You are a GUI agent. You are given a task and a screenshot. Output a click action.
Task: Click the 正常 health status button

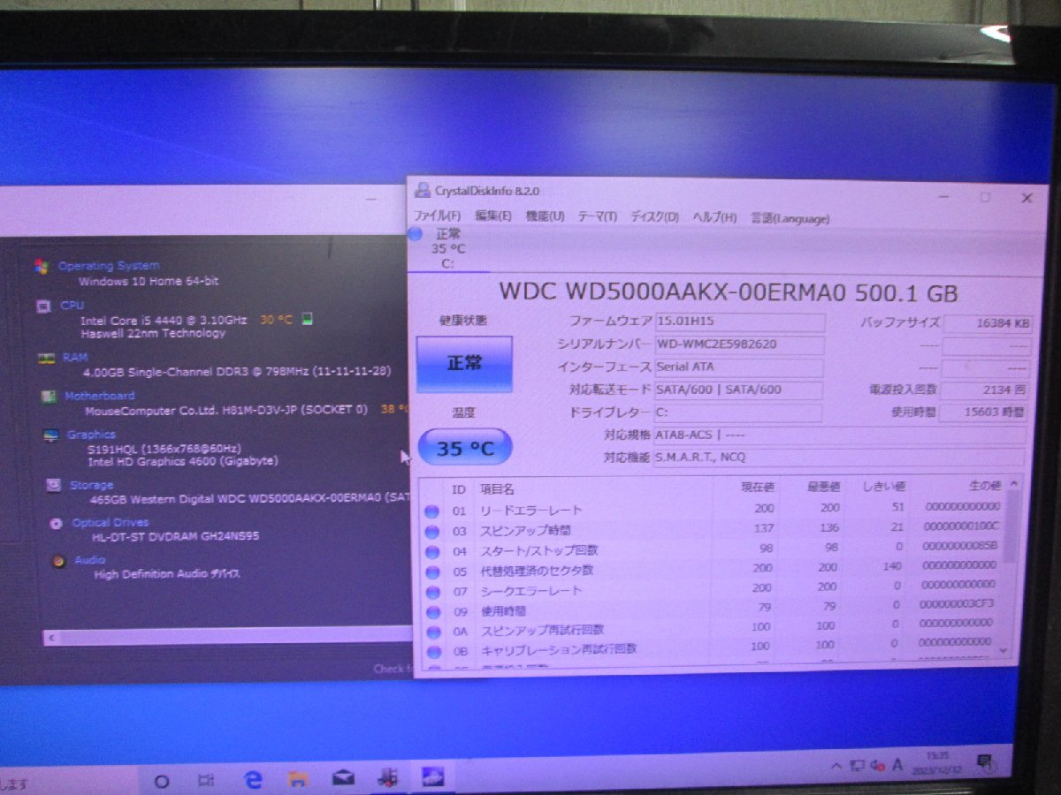coord(465,365)
